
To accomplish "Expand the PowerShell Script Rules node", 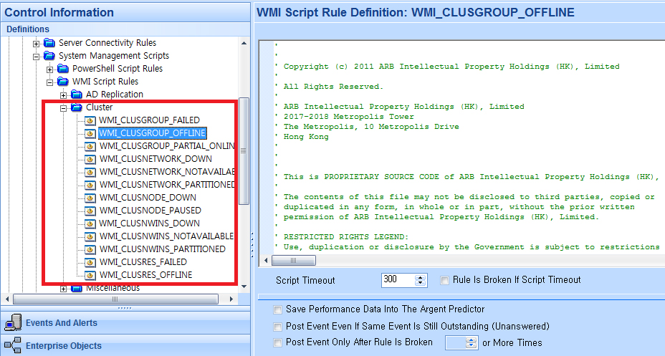I will (50, 69).
